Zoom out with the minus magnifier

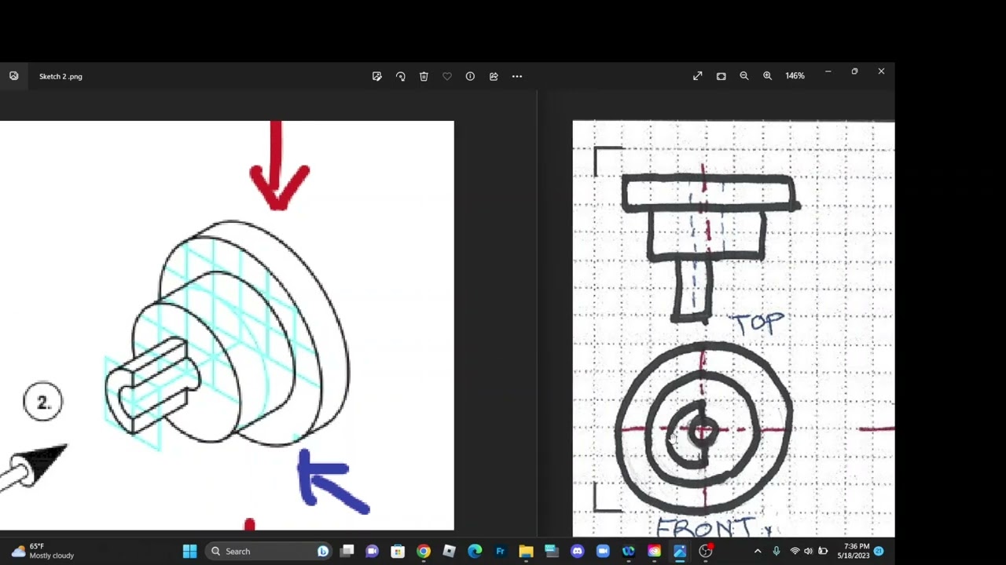744,76
